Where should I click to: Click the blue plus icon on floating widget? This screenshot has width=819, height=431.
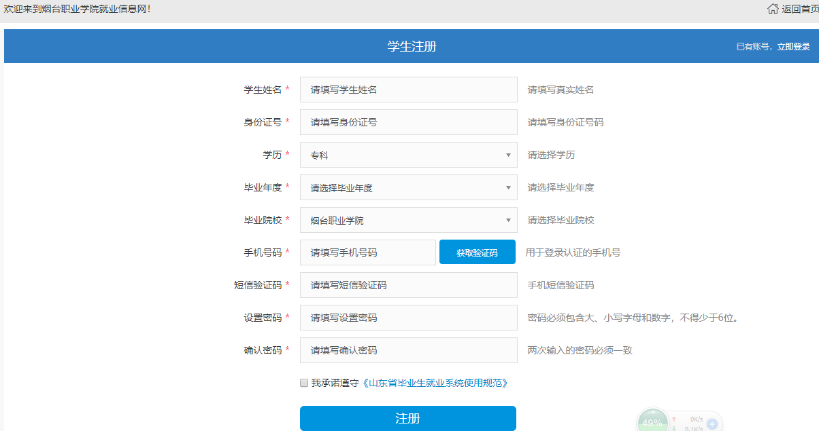tap(712, 424)
